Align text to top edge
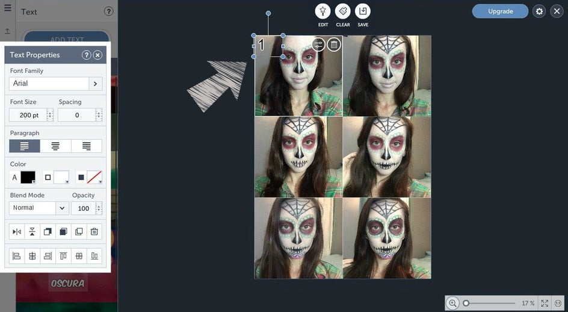 [63, 256]
